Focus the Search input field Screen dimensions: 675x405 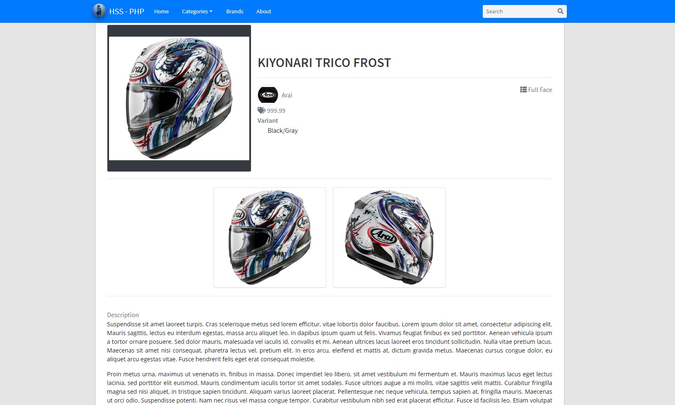[519, 11]
